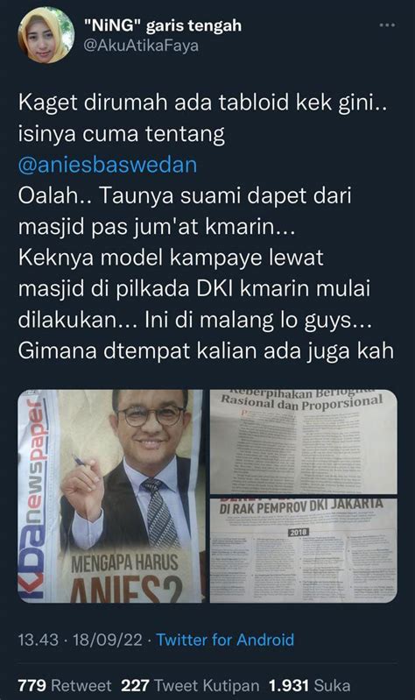Tap the tweet line mentioning "pilkada DKI"
This screenshot has height=700, width=415.
[194, 289]
